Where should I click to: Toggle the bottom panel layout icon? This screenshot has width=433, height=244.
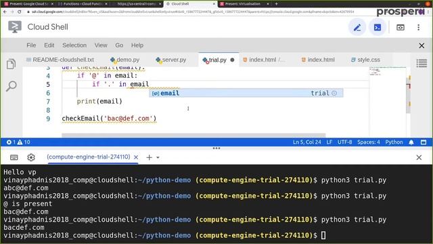pyautogui.click(x=424, y=142)
